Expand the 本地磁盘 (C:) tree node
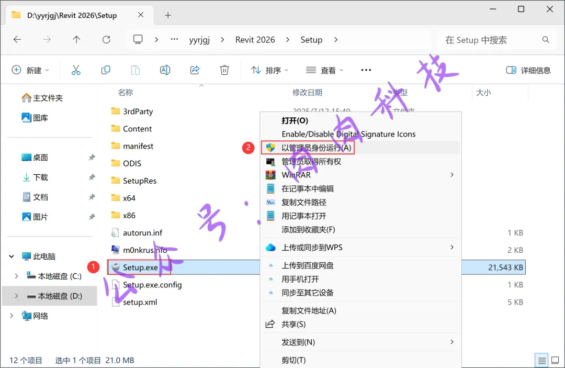Screen dimensions: 565x368 pos(17,276)
